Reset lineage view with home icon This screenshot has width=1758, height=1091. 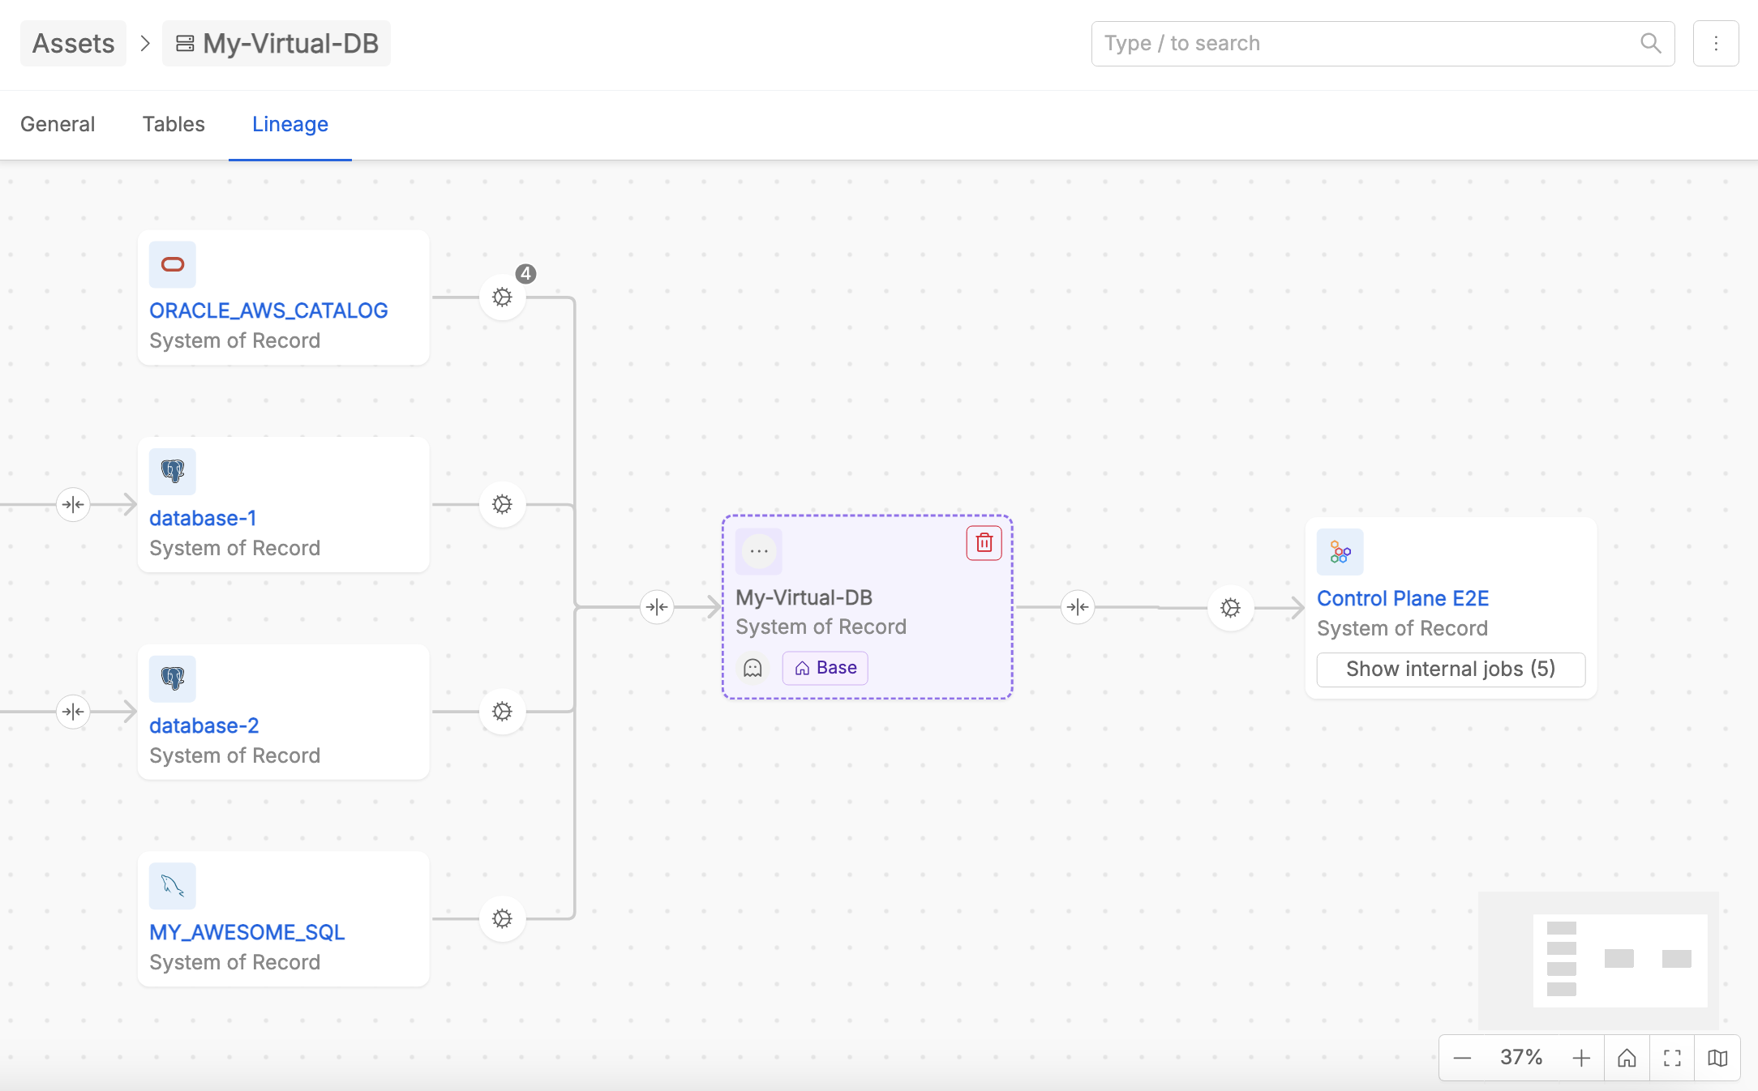[1627, 1058]
